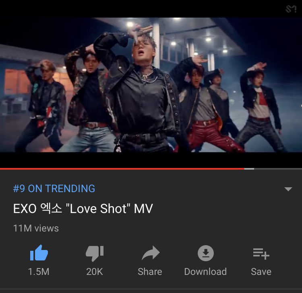
Task: Click the thumbs-down dislike icon
Action: pyautogui.click(x=95, y=253)
